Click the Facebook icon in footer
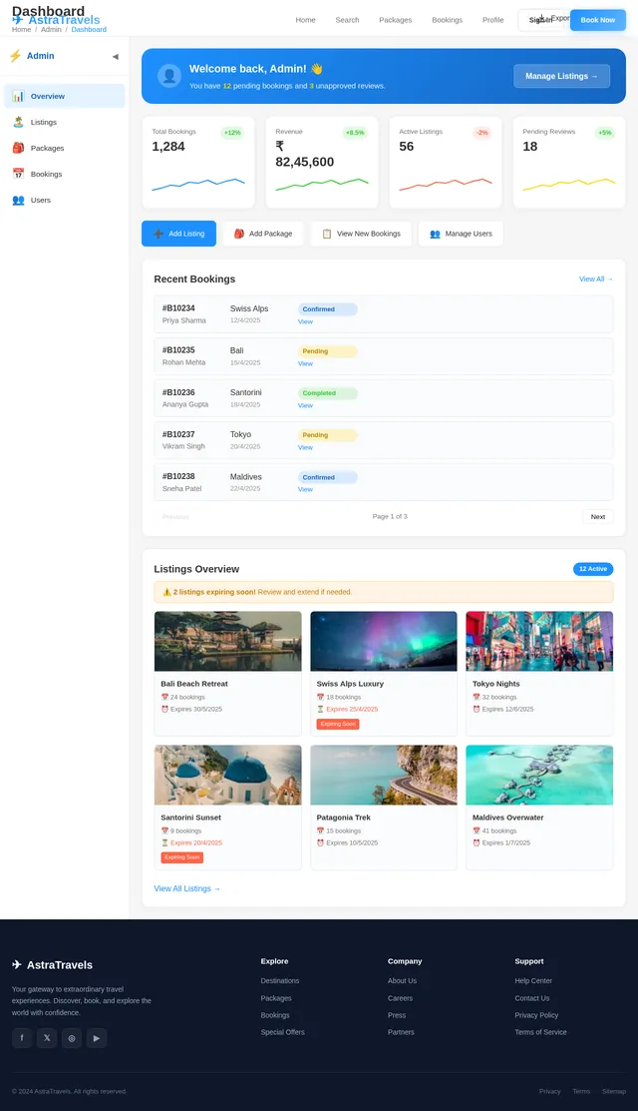Viewport: 638px width, 1111px height. (22, 1038)
